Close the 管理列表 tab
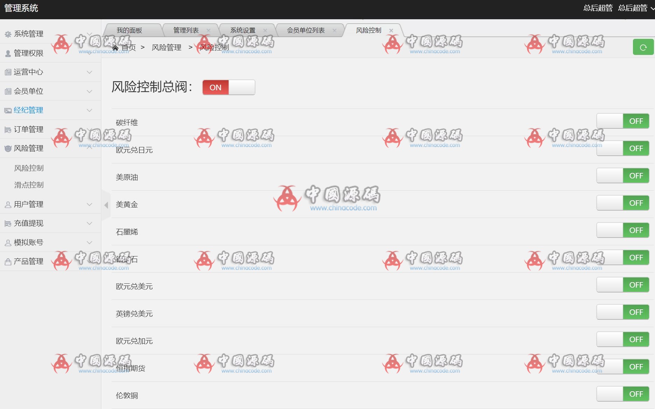This screenshot has height=409, width=655. pyautogui.click(x=208, y=30)
